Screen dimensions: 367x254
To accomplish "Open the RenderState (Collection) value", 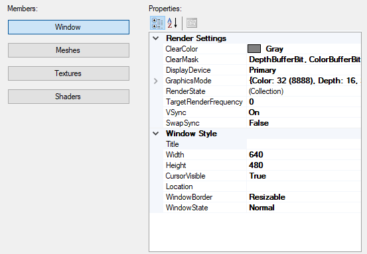I will coord(266,91).
